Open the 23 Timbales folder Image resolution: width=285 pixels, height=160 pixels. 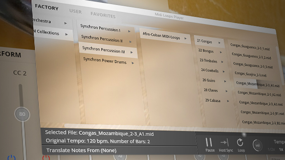click(x=208, y=61)
